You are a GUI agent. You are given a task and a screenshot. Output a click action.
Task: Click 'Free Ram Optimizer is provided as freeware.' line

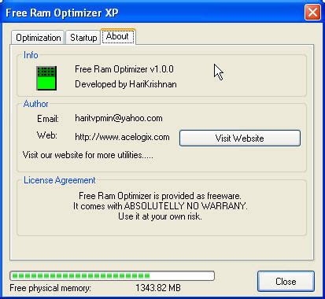point(160,196)
